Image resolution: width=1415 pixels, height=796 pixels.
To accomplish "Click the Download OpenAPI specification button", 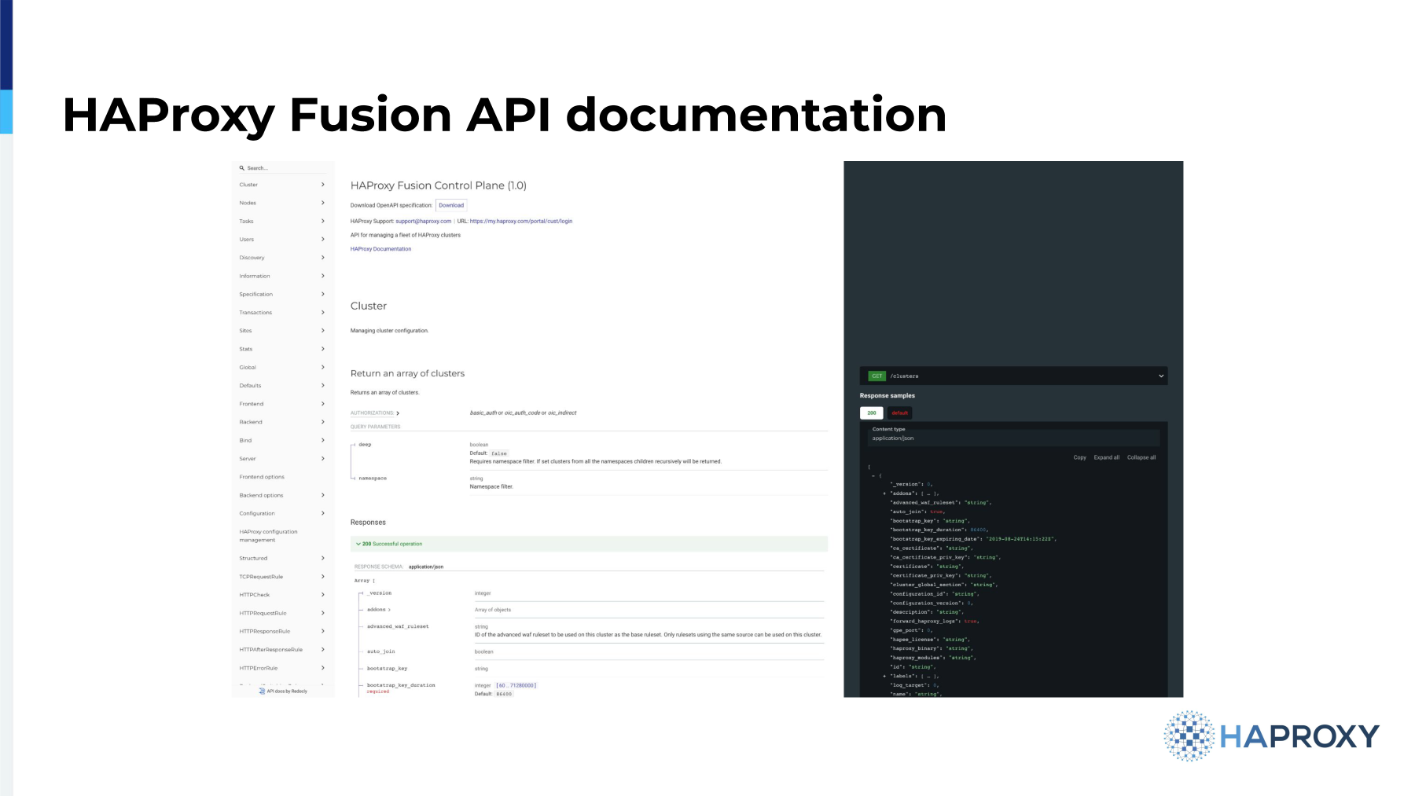I will (451, 205).
